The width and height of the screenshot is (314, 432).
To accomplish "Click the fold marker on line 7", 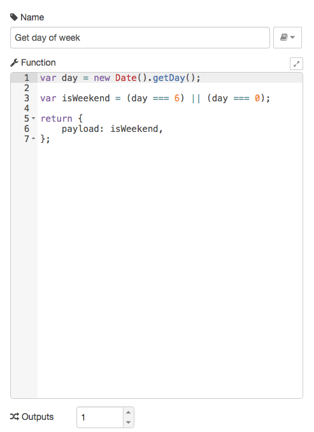I will (34, 138).
